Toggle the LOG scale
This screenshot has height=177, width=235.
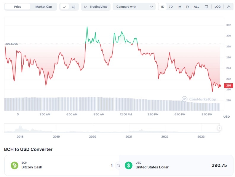tap(218, 7)
